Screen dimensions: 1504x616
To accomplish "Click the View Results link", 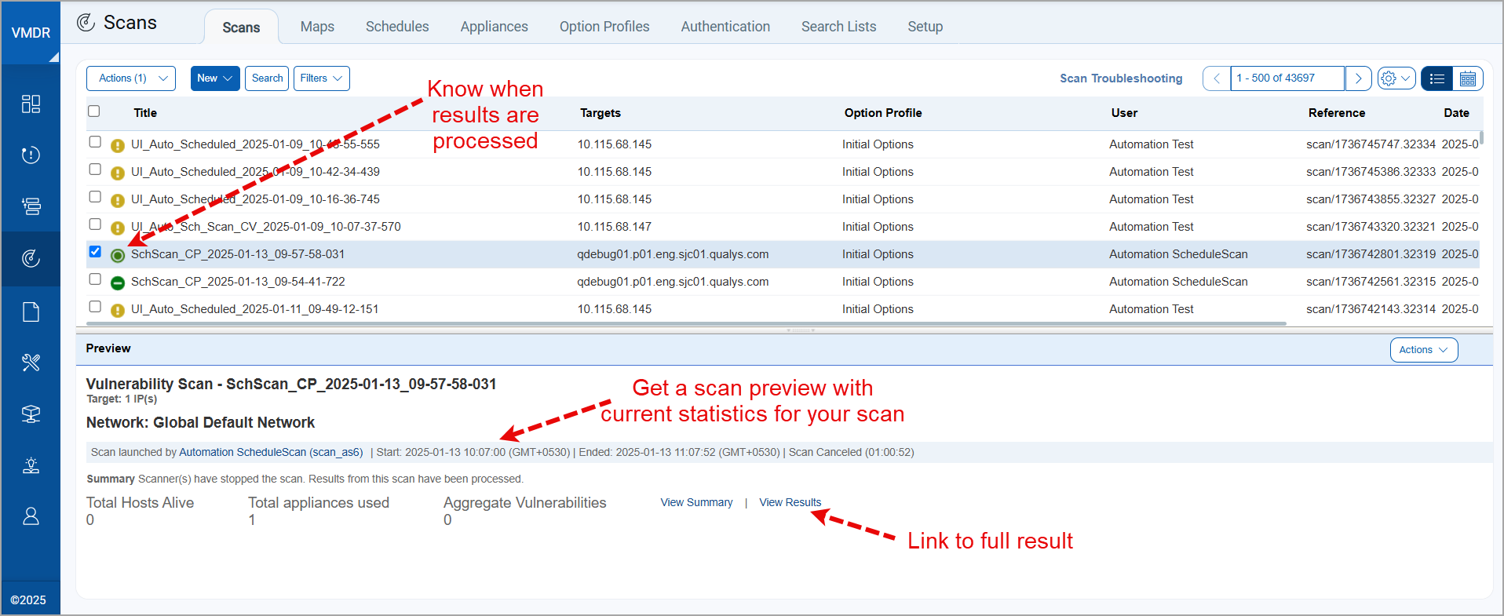I will tap(790, 502).
